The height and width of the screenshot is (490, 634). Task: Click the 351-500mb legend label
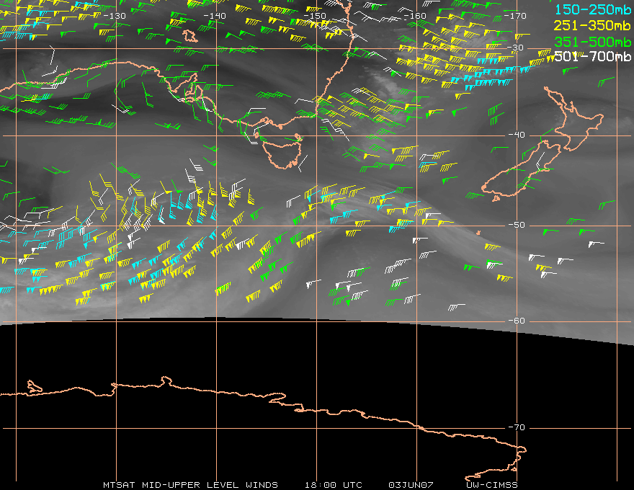pyautogui.click(x=592, y=42)
